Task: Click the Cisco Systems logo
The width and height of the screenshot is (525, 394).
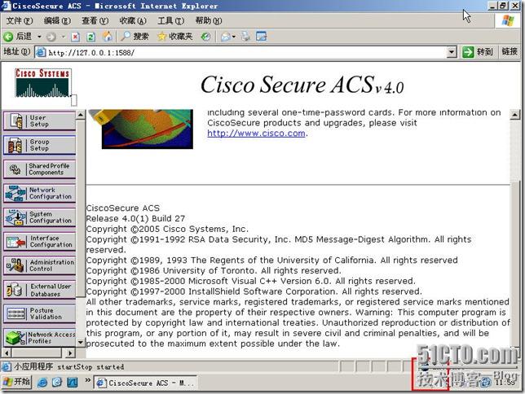Action: coord(43,83)
